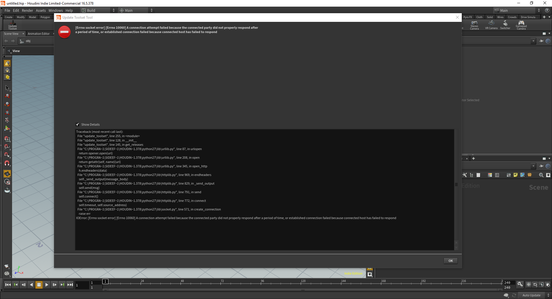Toggle the real-time playback clock icon
552x299 pixels.
pos(529,285)
